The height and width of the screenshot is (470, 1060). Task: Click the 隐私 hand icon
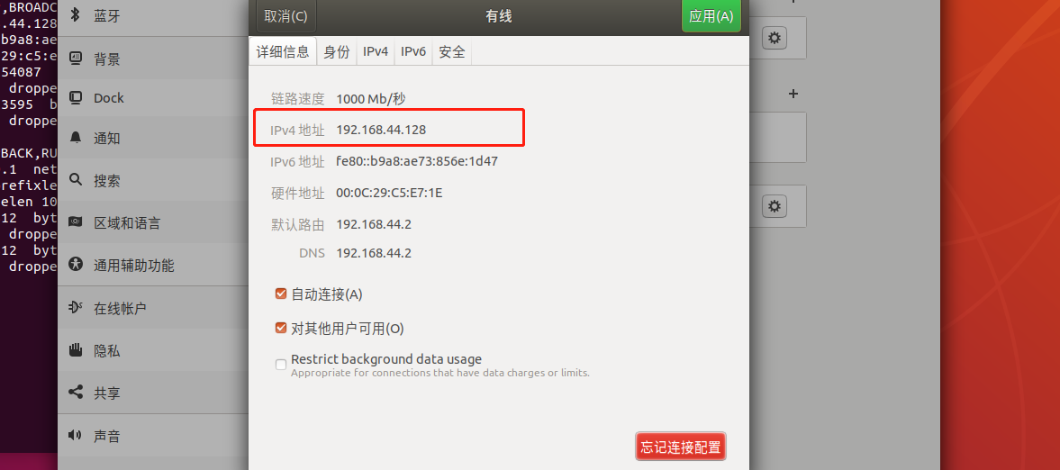click(x=76, y=349)
